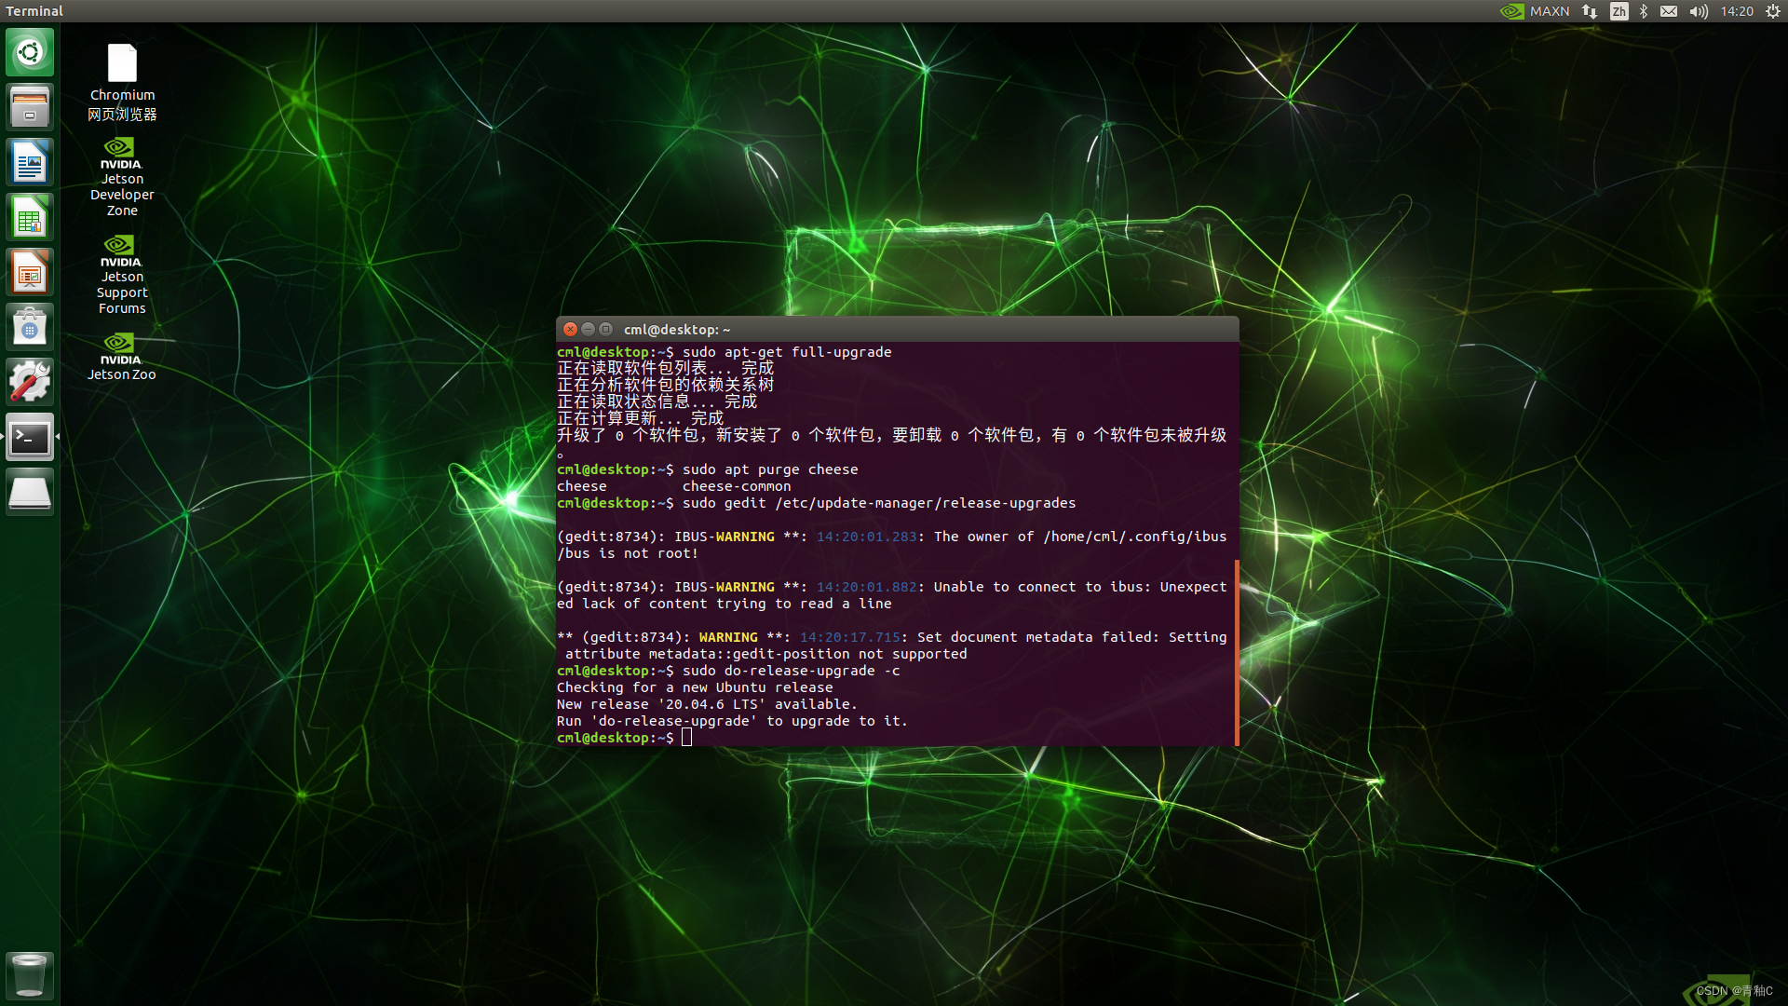Maximize the cml@desktop terminal window
The width and height of the screenshot is (1788, 1006).
606,329
